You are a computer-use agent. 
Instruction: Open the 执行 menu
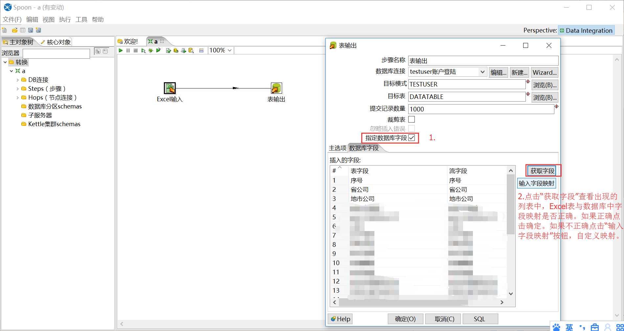click(x=65, y=19)
